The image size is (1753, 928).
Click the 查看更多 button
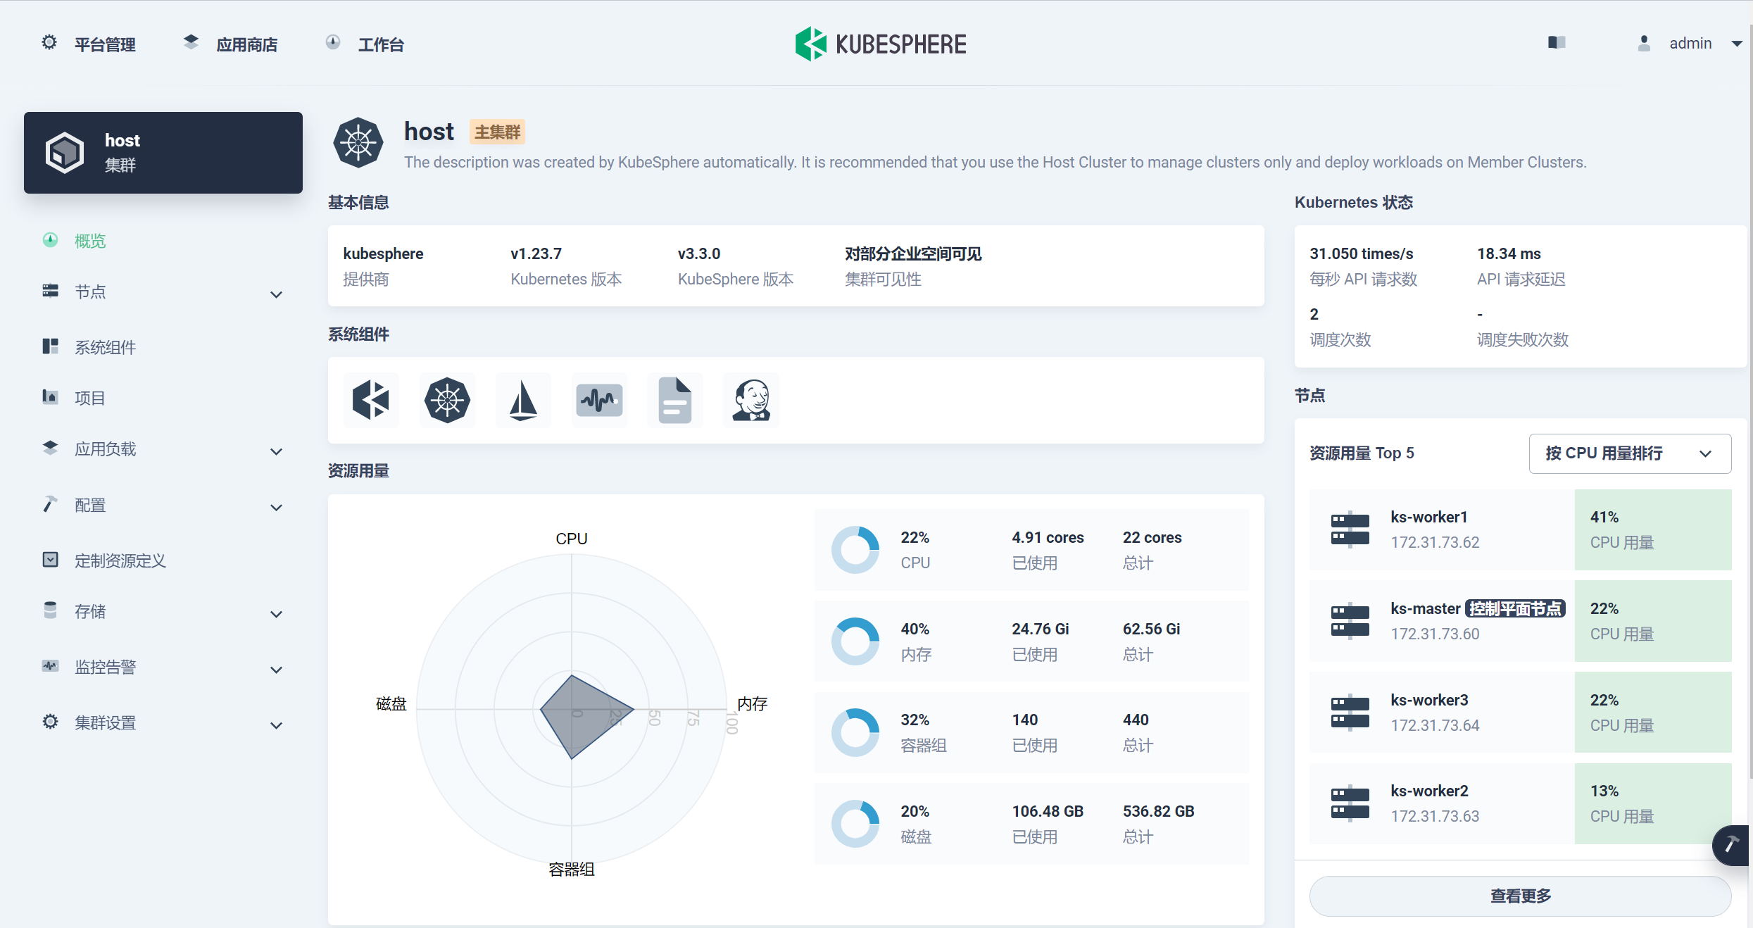pos(1519,896)
